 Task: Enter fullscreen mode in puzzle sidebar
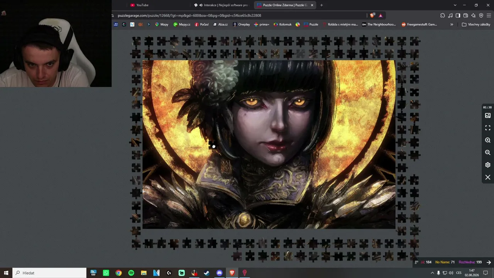pyautogui.click(x=488, y=128)
